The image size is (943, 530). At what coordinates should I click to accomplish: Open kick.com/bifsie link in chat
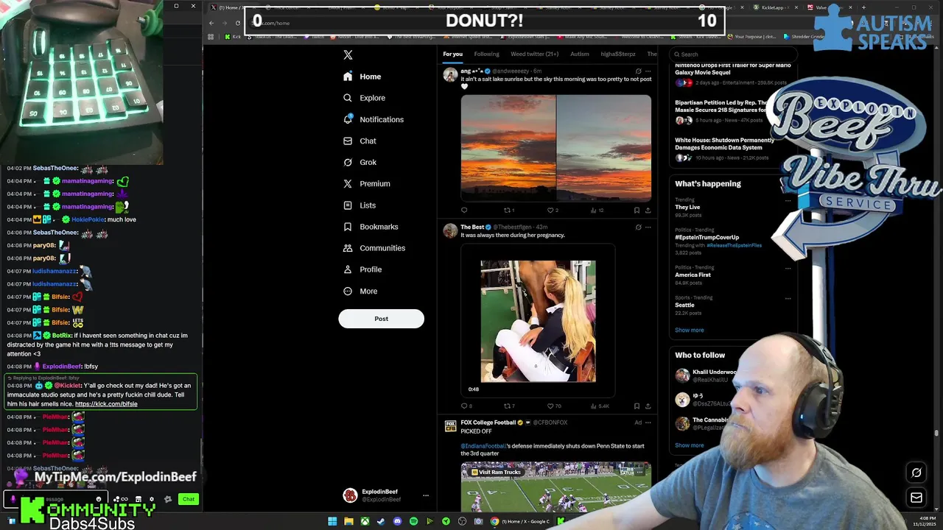tap(106, 403)
